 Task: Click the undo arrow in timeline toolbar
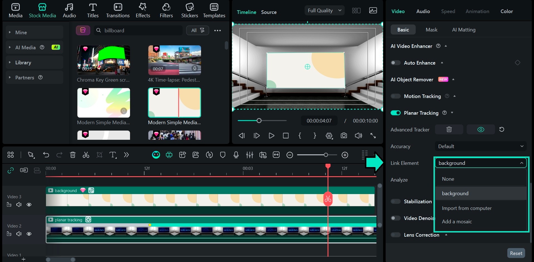[x=46, y=155]
